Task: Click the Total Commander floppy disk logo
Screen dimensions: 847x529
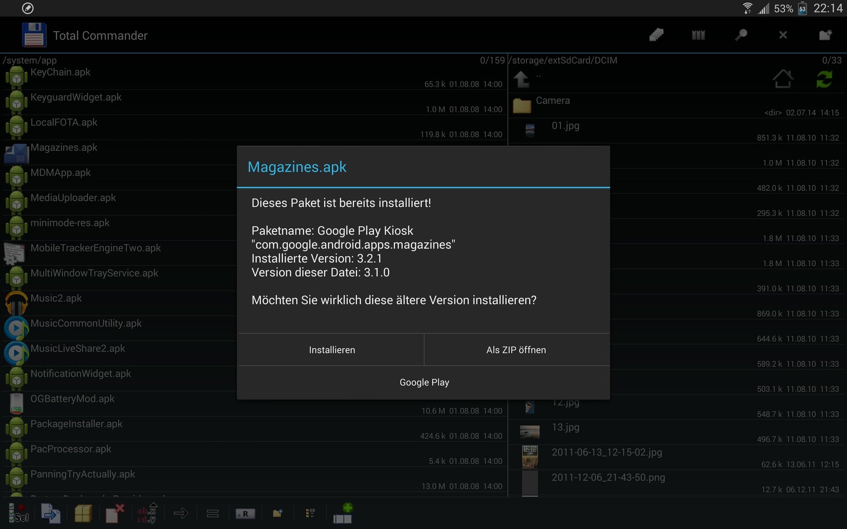Action: [34, 35]
